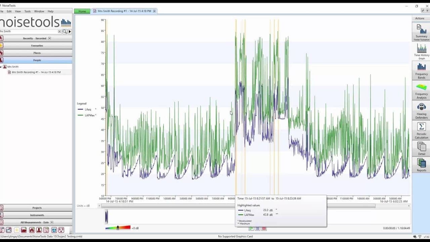Click the horizontal graph scrollbar
Image resolution: width=430 pixels, height=242 pixels.
coord(238,206)
